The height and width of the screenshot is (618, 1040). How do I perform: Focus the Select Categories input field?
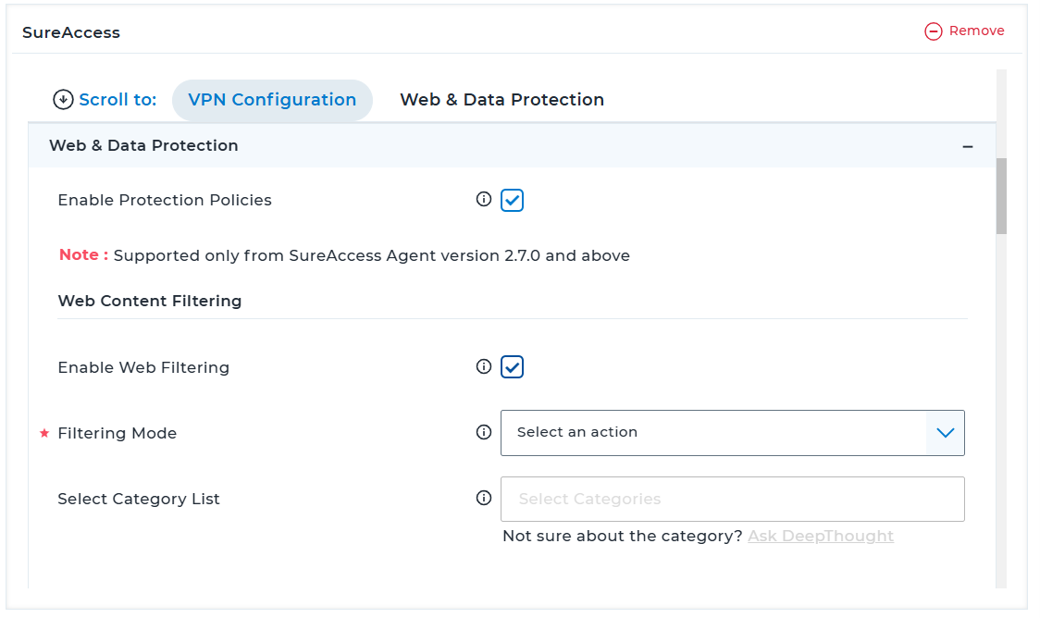tap(732, 500)
